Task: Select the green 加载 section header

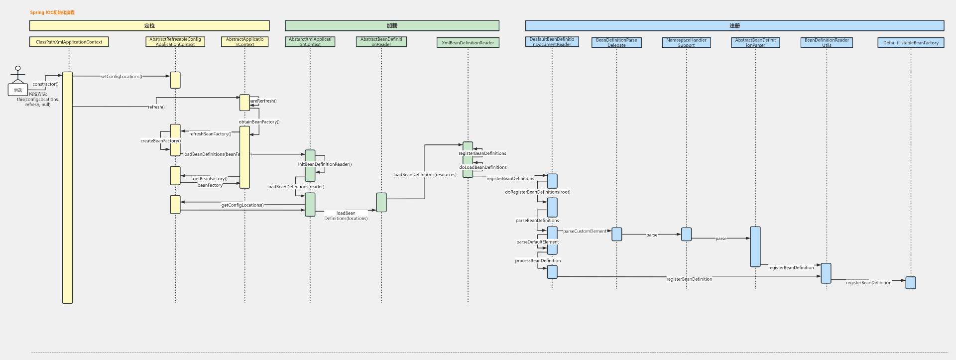Action: coord(392,26)
